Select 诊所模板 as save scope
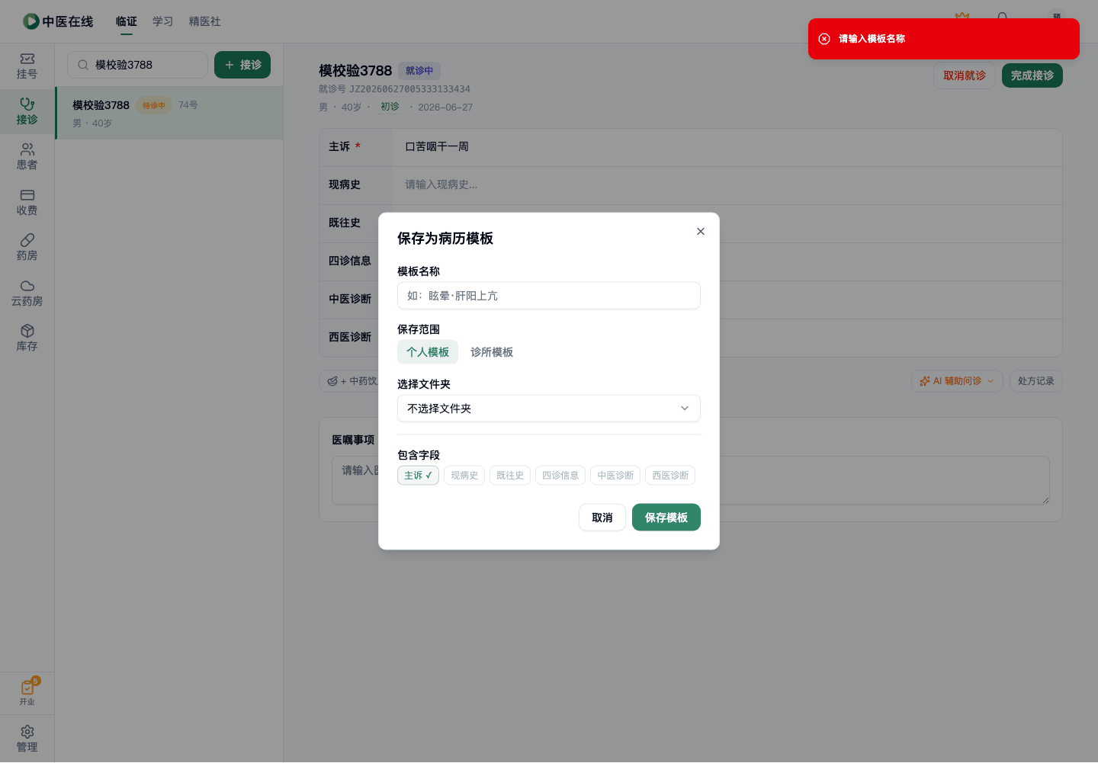This screenshot has width=1098, height=763. click(x=492, y=352)
